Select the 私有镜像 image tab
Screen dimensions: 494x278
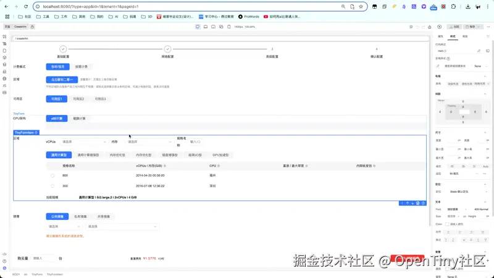[x=80, y=217]
